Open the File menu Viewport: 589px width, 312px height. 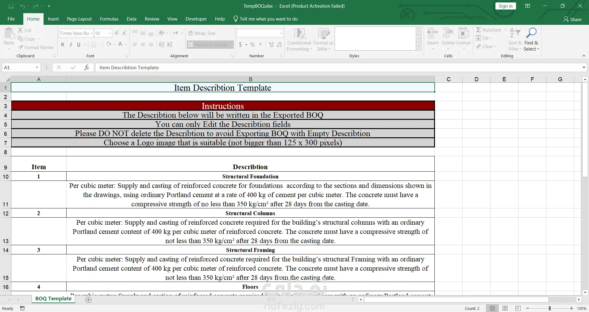[x=11, y=19]
